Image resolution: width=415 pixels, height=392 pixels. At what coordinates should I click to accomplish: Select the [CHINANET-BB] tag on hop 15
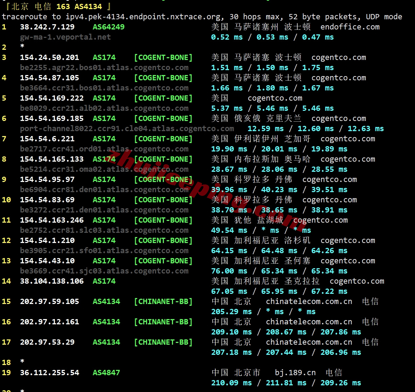click(x=163, y=301)
